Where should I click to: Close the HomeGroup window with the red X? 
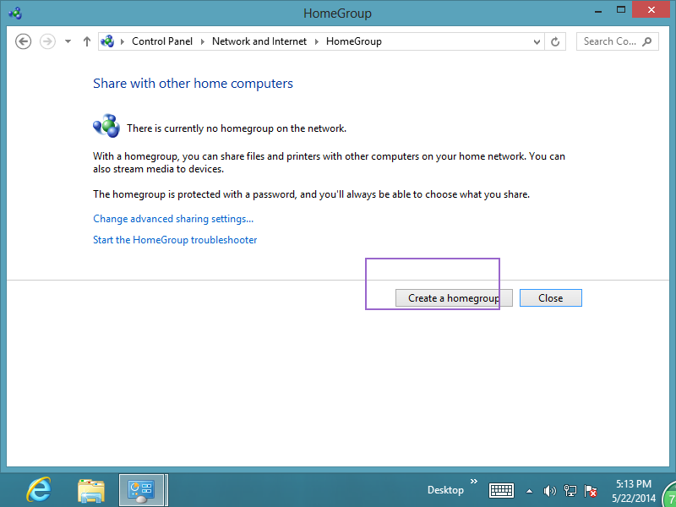click(652, 9)
